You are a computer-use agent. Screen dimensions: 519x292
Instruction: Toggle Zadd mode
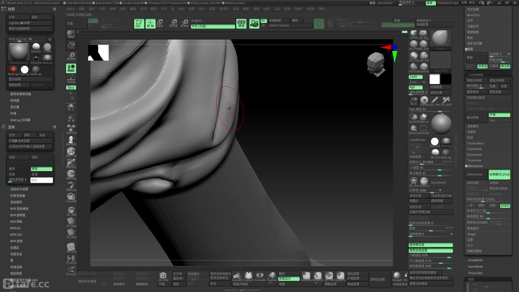click(415, 77)
